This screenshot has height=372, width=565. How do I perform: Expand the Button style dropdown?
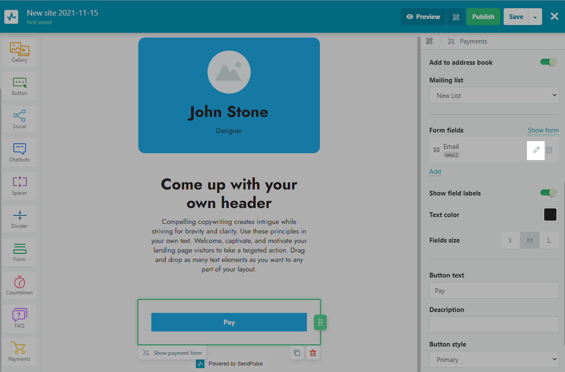494,359
